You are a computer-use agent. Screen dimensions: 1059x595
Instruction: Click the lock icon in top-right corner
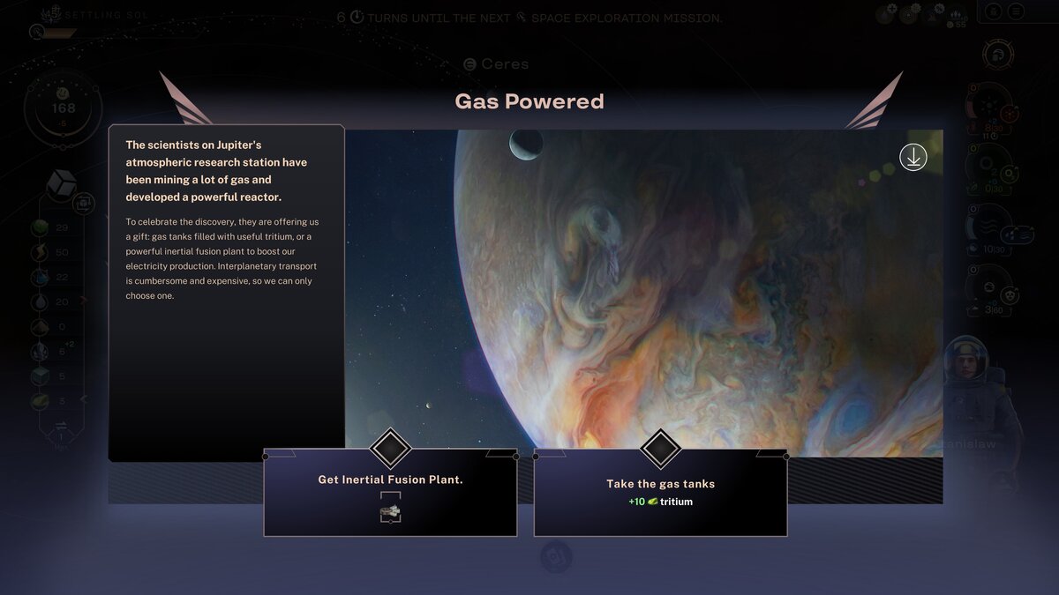pos(994,11)
